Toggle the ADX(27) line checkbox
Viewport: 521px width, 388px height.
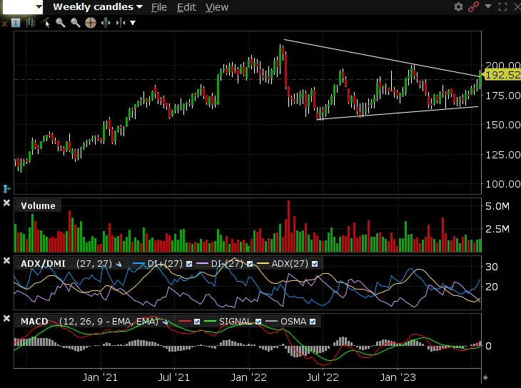(315, 264)
